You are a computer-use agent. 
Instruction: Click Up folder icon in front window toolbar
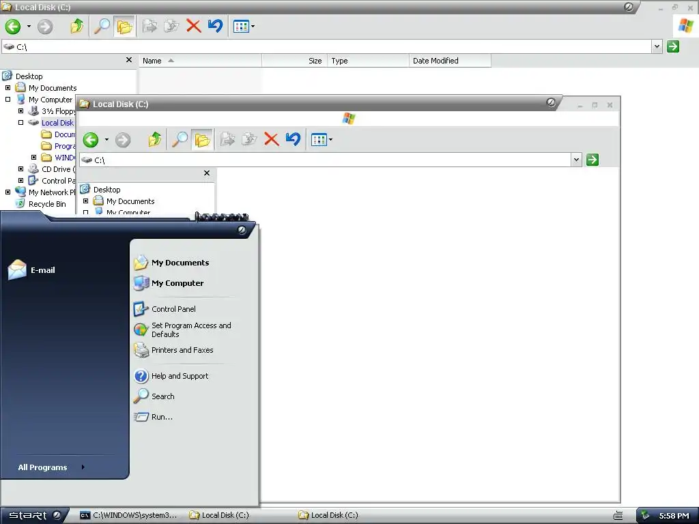click(155, 139)
